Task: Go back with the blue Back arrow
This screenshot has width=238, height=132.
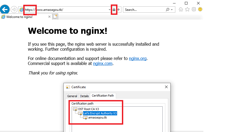Action: pos(5,10)
